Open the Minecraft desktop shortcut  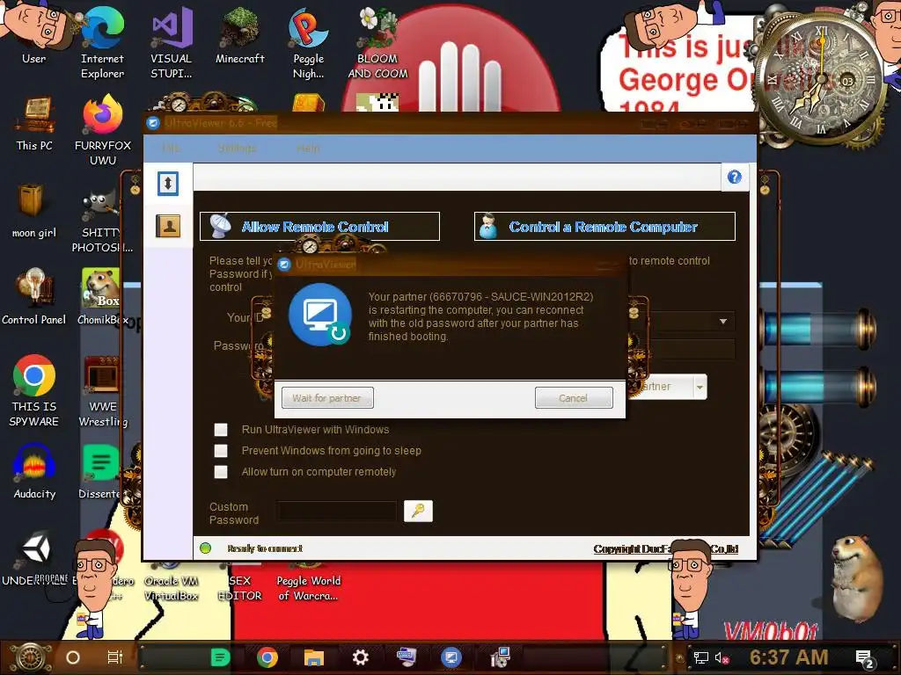[240, 35]
